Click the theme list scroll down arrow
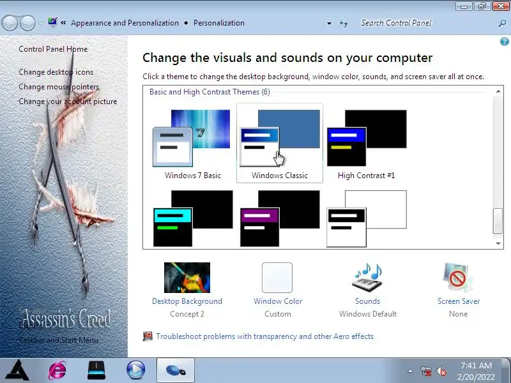 click(498, 244)
